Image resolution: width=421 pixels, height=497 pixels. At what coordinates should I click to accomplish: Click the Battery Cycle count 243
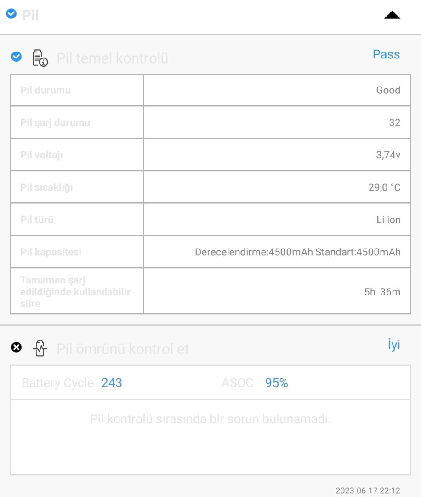click(x=112, y=383)
